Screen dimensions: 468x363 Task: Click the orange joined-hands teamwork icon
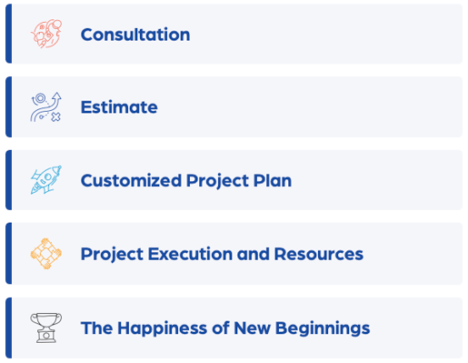click(x=46, y=254)
